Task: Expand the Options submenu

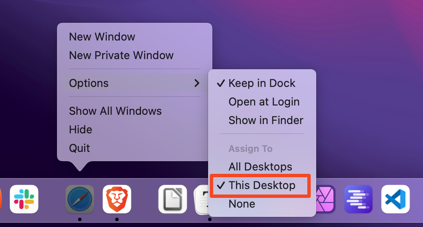Action: tap(134, 83)
